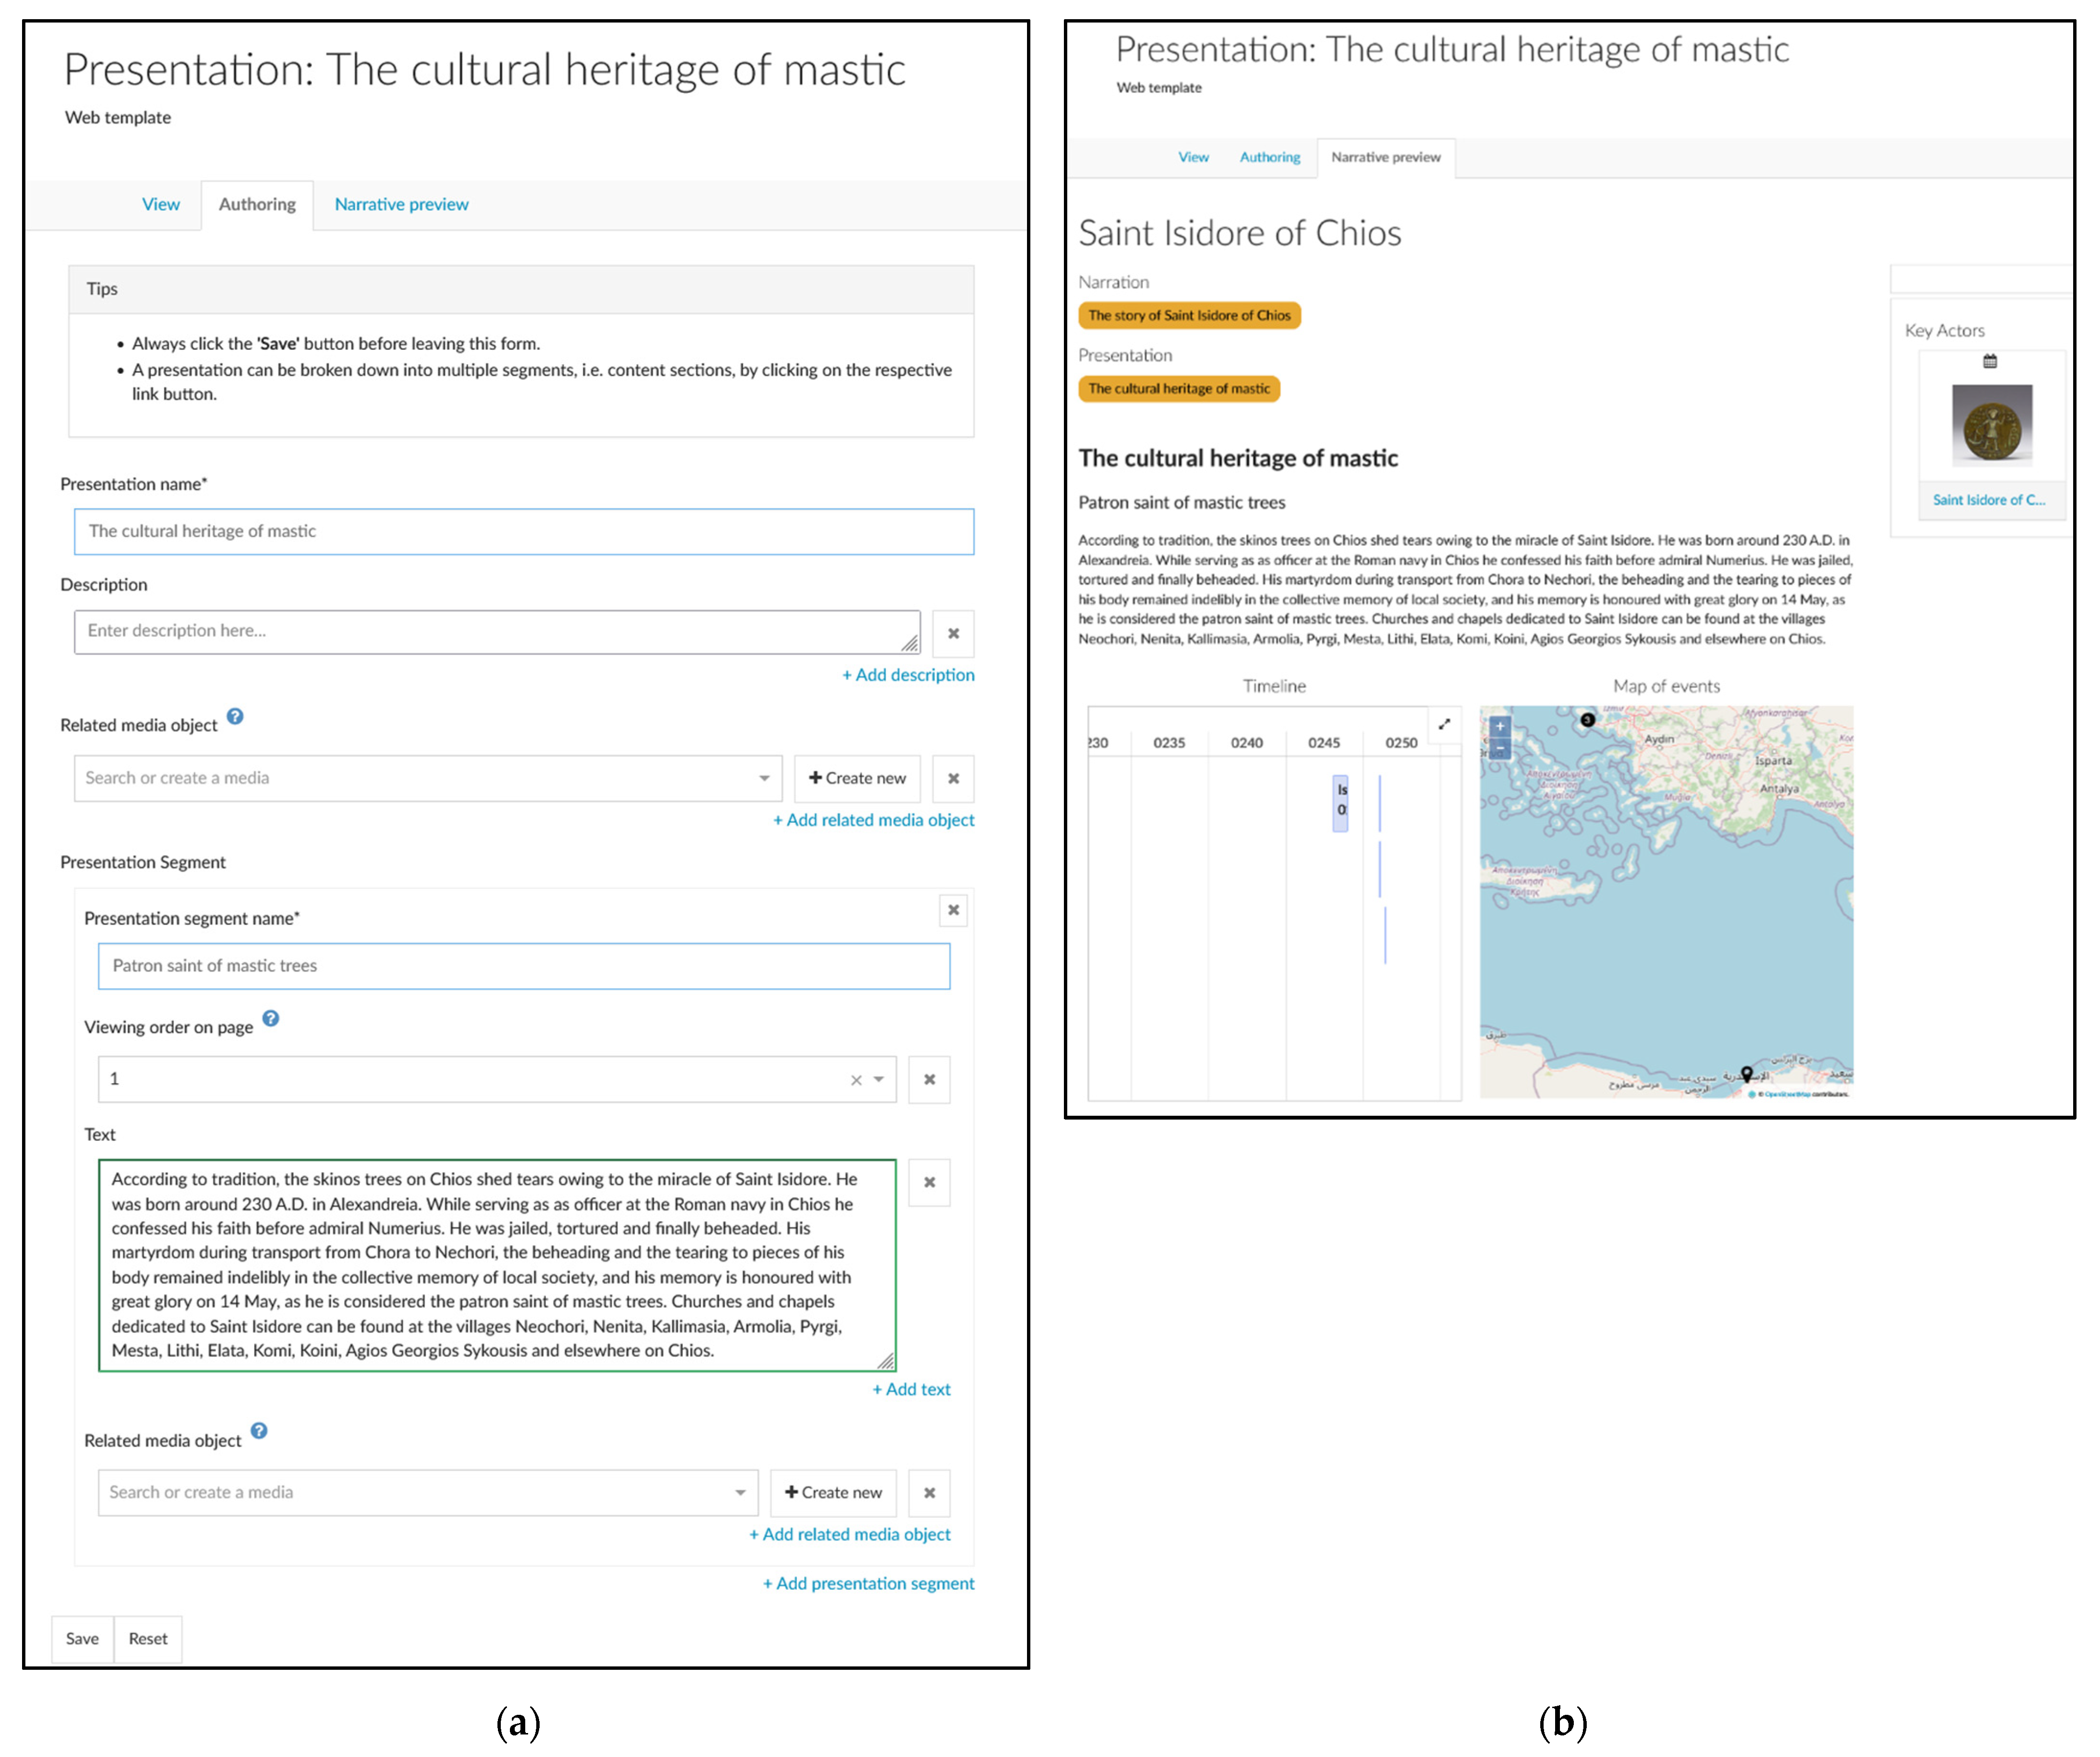
Task: Zoom in on the Map of events
Action: point(1499,727)
